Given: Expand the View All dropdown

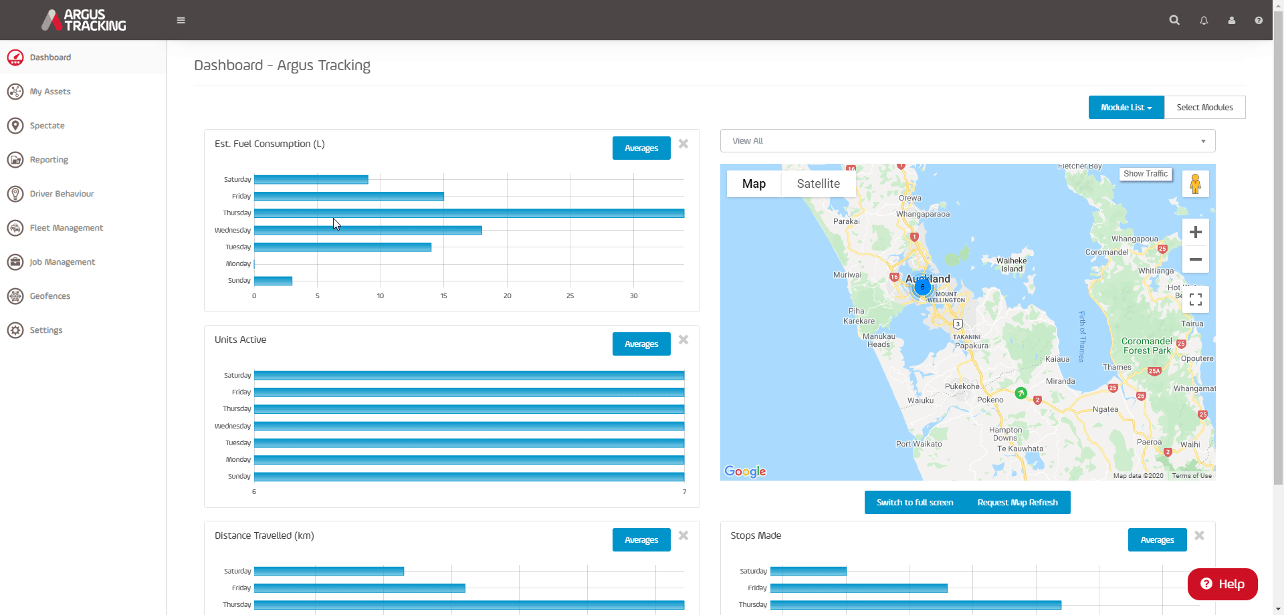Looking at the screenshot, I should click(968, 140).
